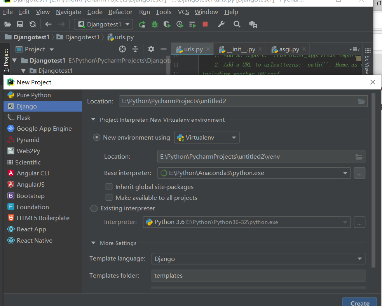Open the Navigate menu
Image resolution: width=382 pixels, height=306 pixels.
(68, 12)
